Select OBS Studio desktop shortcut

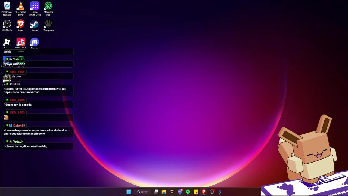pyautogui.click(x=7, y=26)
